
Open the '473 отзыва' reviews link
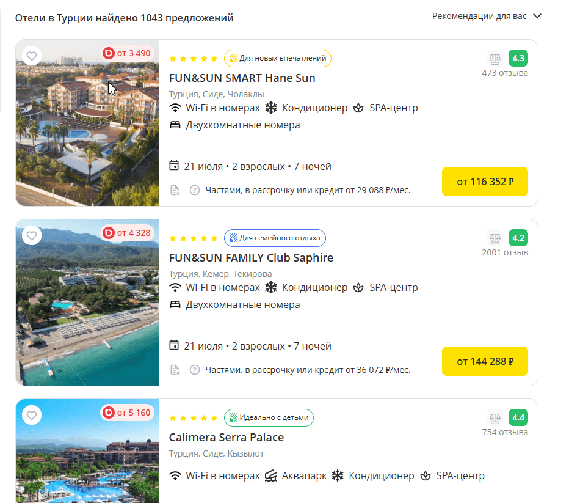coord(505,73)
